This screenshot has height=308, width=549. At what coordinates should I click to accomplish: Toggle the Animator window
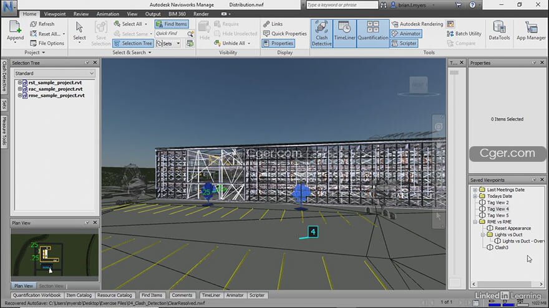click(x=406, y=34)
